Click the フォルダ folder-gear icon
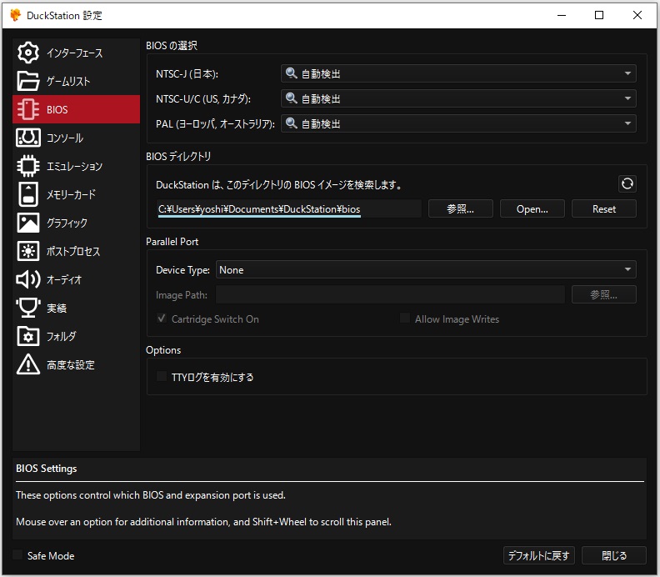 tap(28, 336)
